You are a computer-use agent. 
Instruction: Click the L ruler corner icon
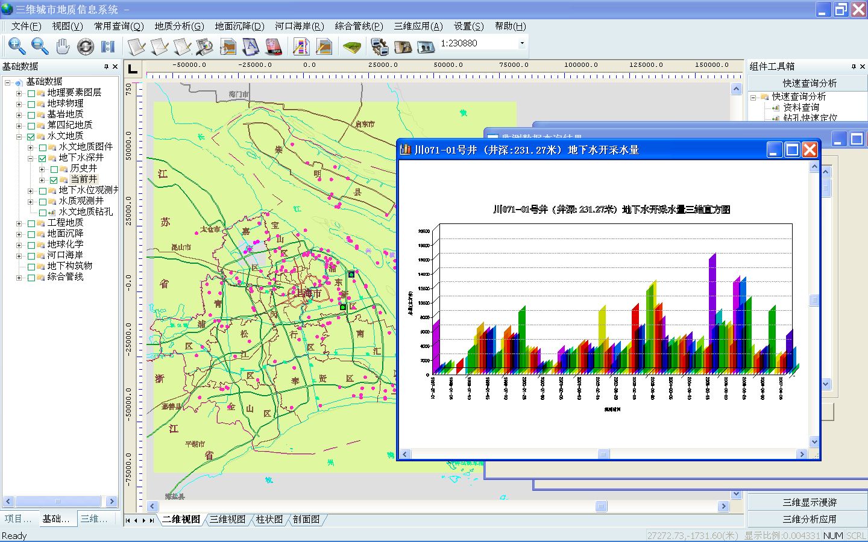(133, 69)
